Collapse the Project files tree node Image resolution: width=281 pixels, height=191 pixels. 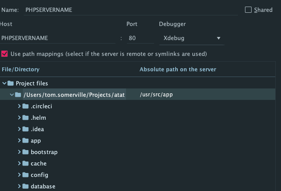tap(4, 83)
